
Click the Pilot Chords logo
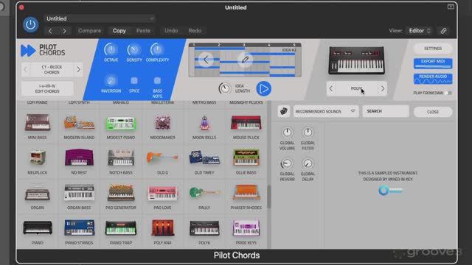point(43,50)
